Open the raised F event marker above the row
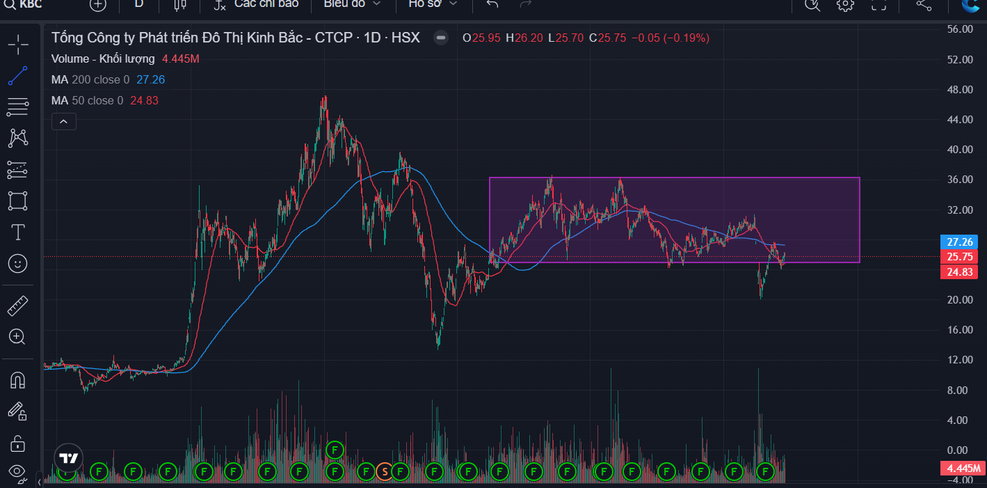 coord(335,450)
